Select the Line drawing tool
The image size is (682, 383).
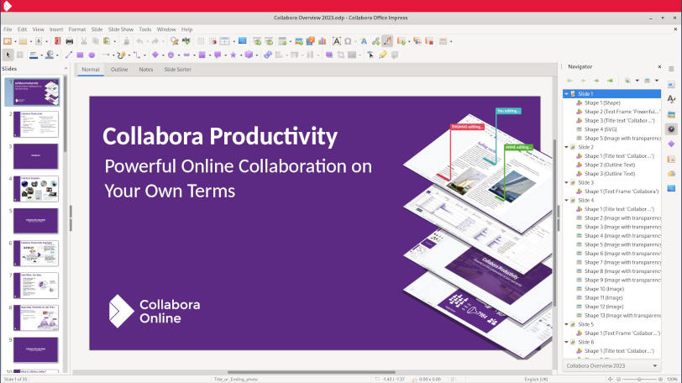[69, 55]
